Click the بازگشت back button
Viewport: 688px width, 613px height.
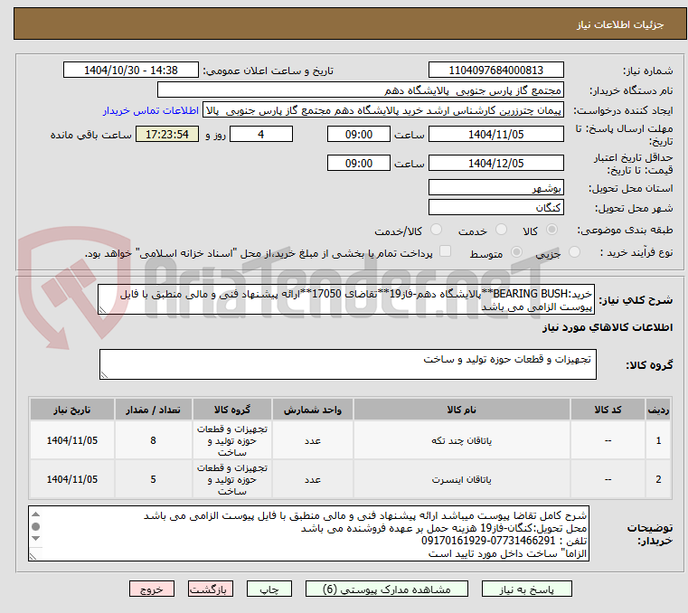[211, 589]
